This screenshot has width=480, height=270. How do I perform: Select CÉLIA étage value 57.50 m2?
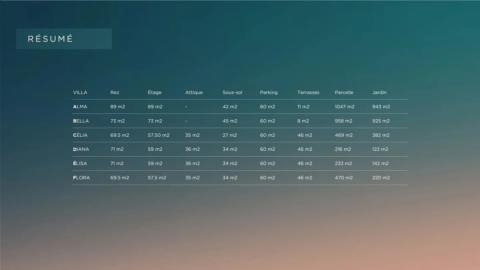[x=159, y=135]
